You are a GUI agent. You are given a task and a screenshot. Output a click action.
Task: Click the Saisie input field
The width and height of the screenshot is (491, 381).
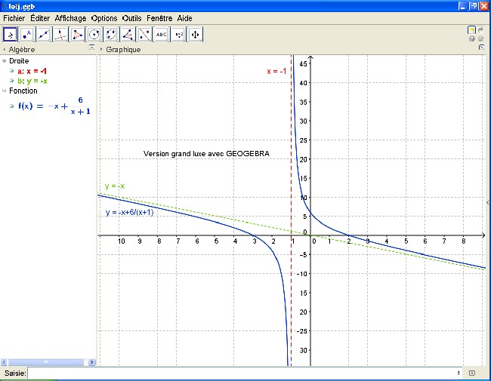point(242,373)
